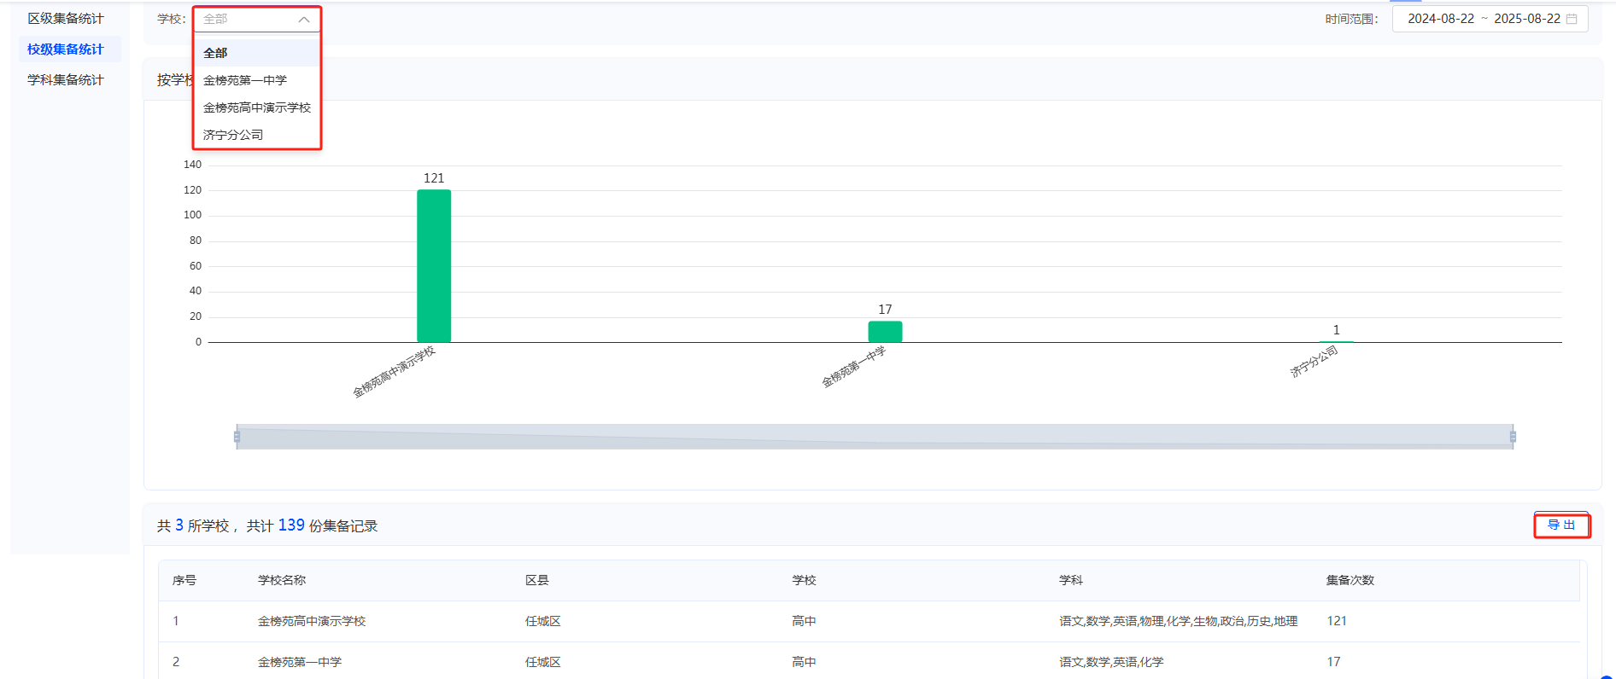Click the x-axis label 金榜苑高中演示学校
The image size is (1616, 679).
394,372
